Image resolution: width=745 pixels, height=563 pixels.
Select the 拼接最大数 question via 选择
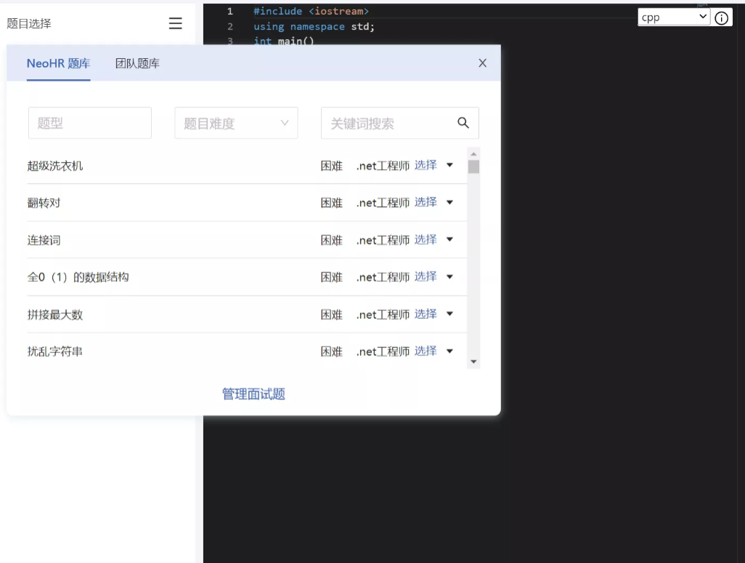426,314
